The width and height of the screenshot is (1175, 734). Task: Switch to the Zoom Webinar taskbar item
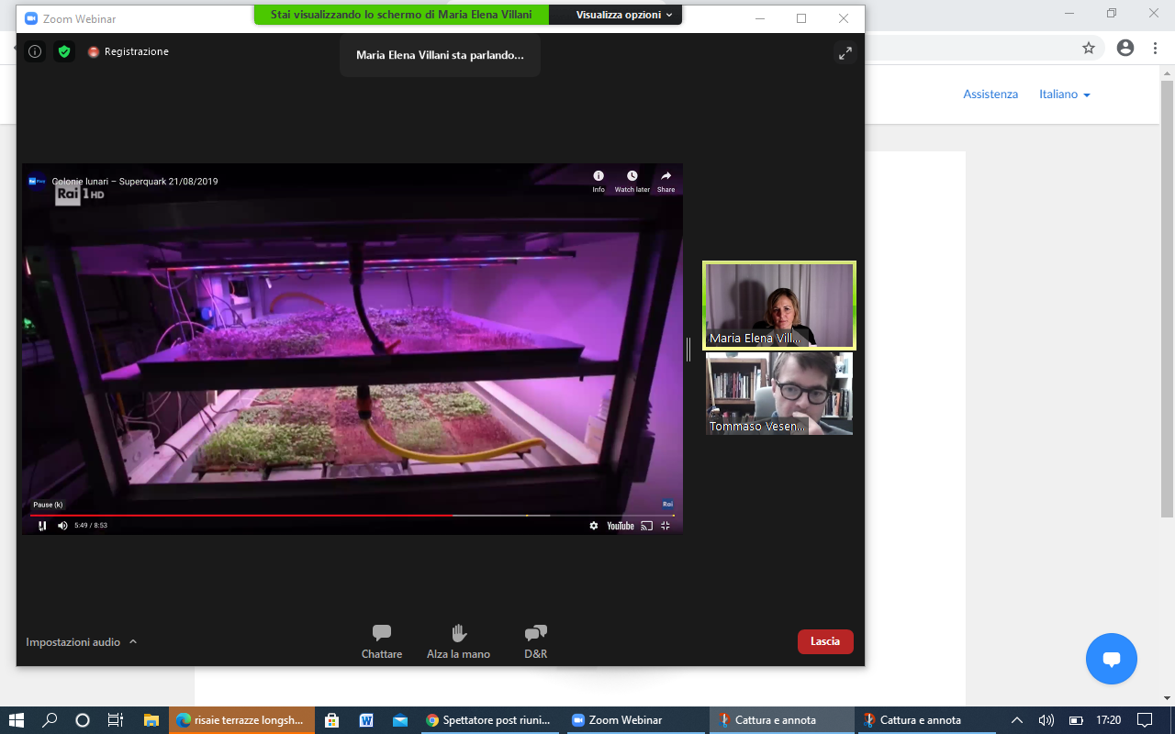pos(634,720)
